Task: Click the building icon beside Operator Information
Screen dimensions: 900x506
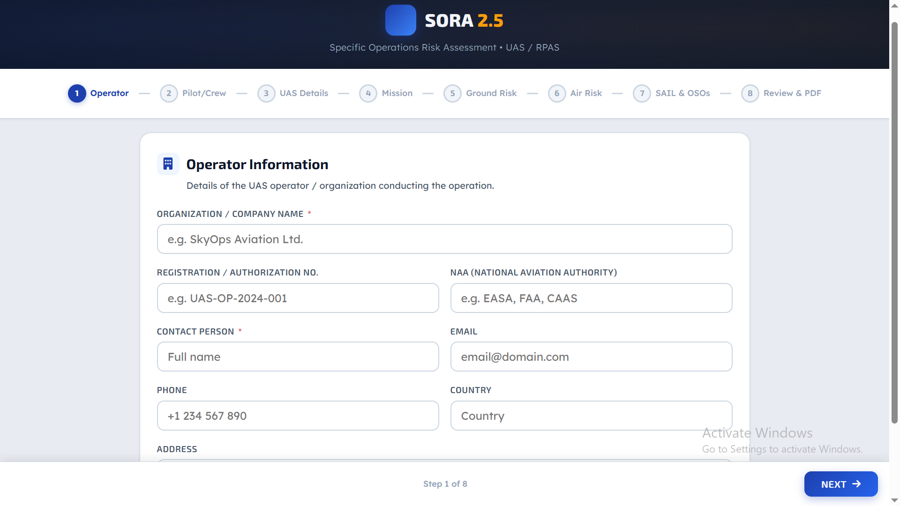Action: (x=168, y=164)
